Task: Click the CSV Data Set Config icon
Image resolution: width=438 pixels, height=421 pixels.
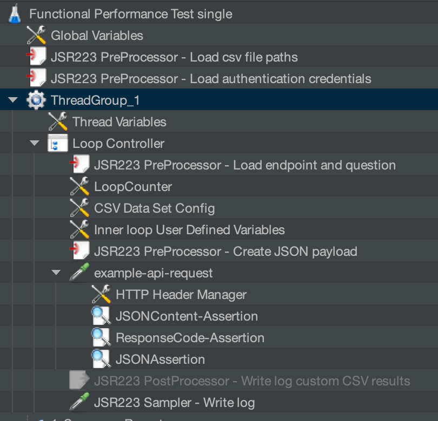Action: click(79, 208)
